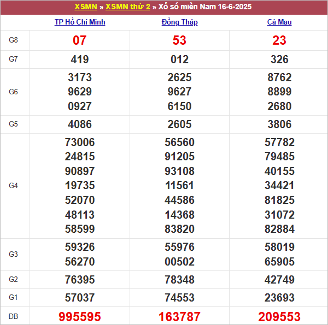
Task: Select G7 number 419
Action: pos(80,59)
